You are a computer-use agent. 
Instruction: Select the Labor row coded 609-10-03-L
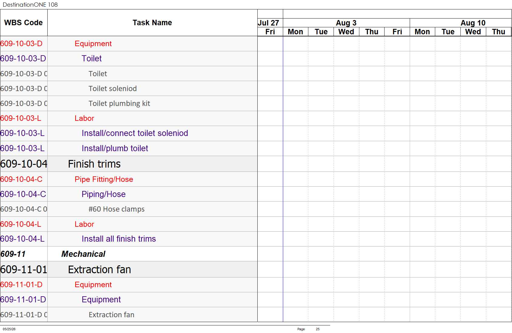tap(129, 118)
